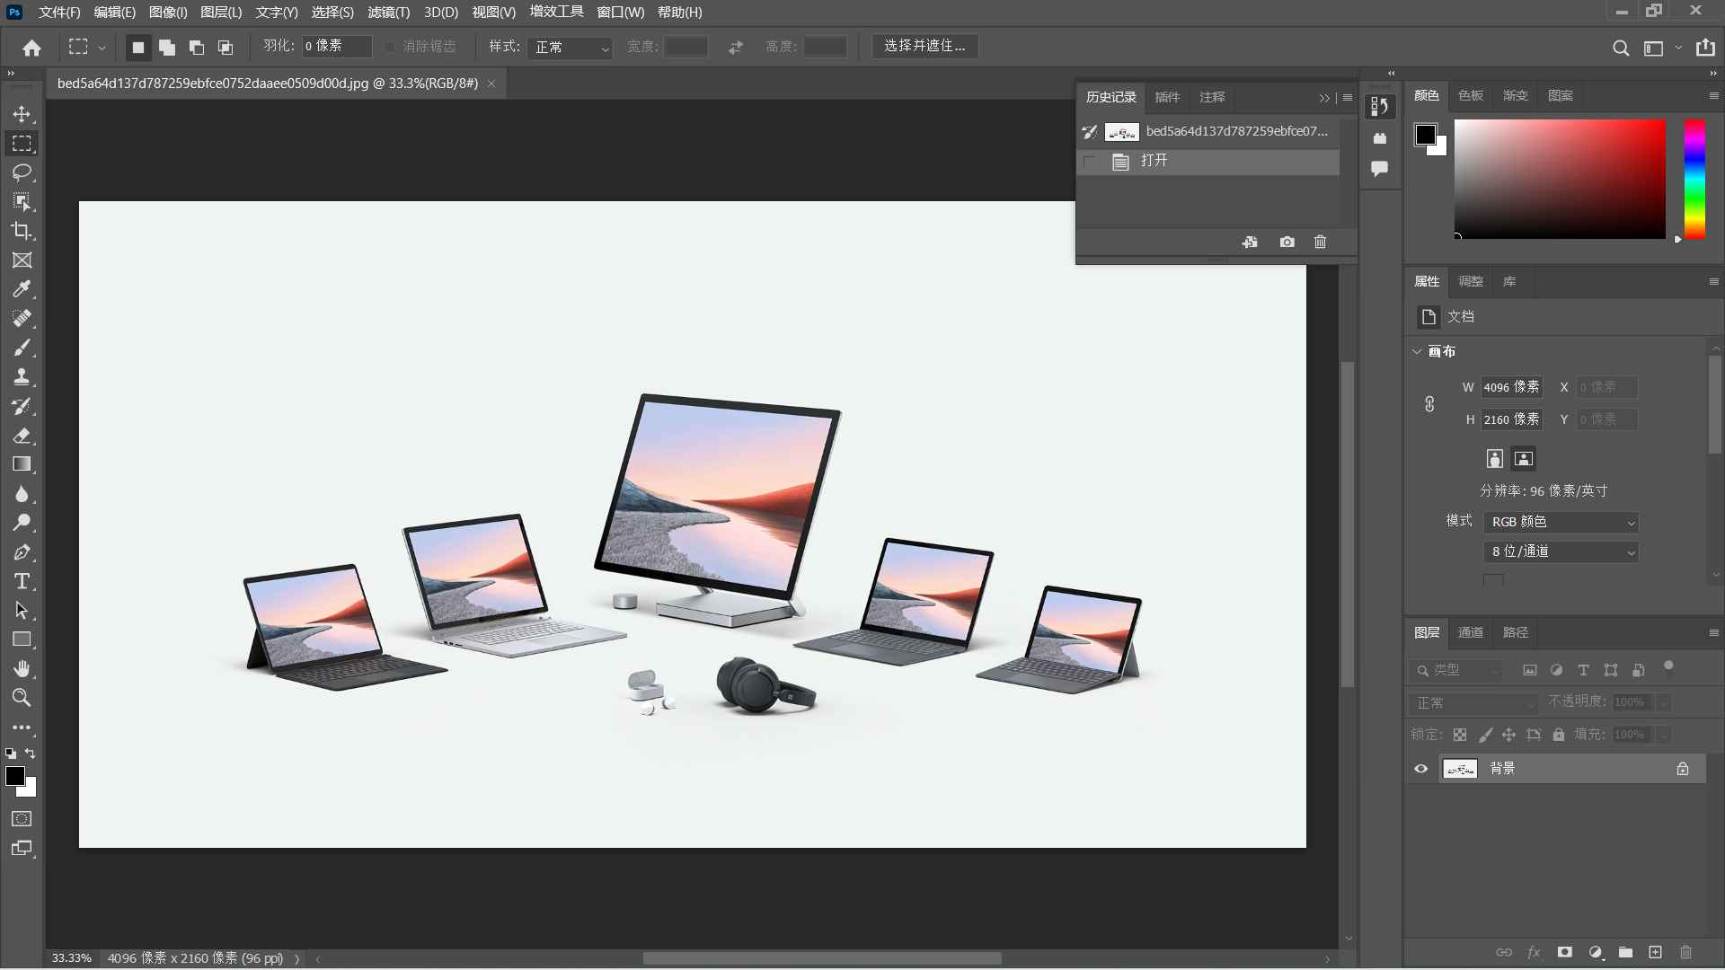Create a new layer in Layers panel
The height and width of the screenshot is (970, 1725).
(1655, 952)
